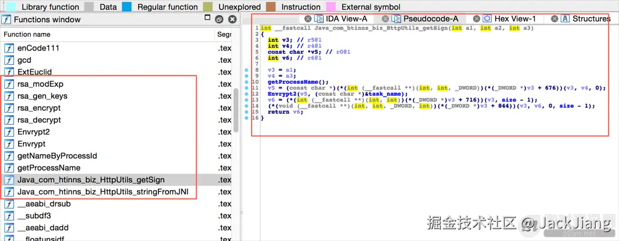Click the function icon next to rsa_modExp
The image size is (619, 241).
8,84
